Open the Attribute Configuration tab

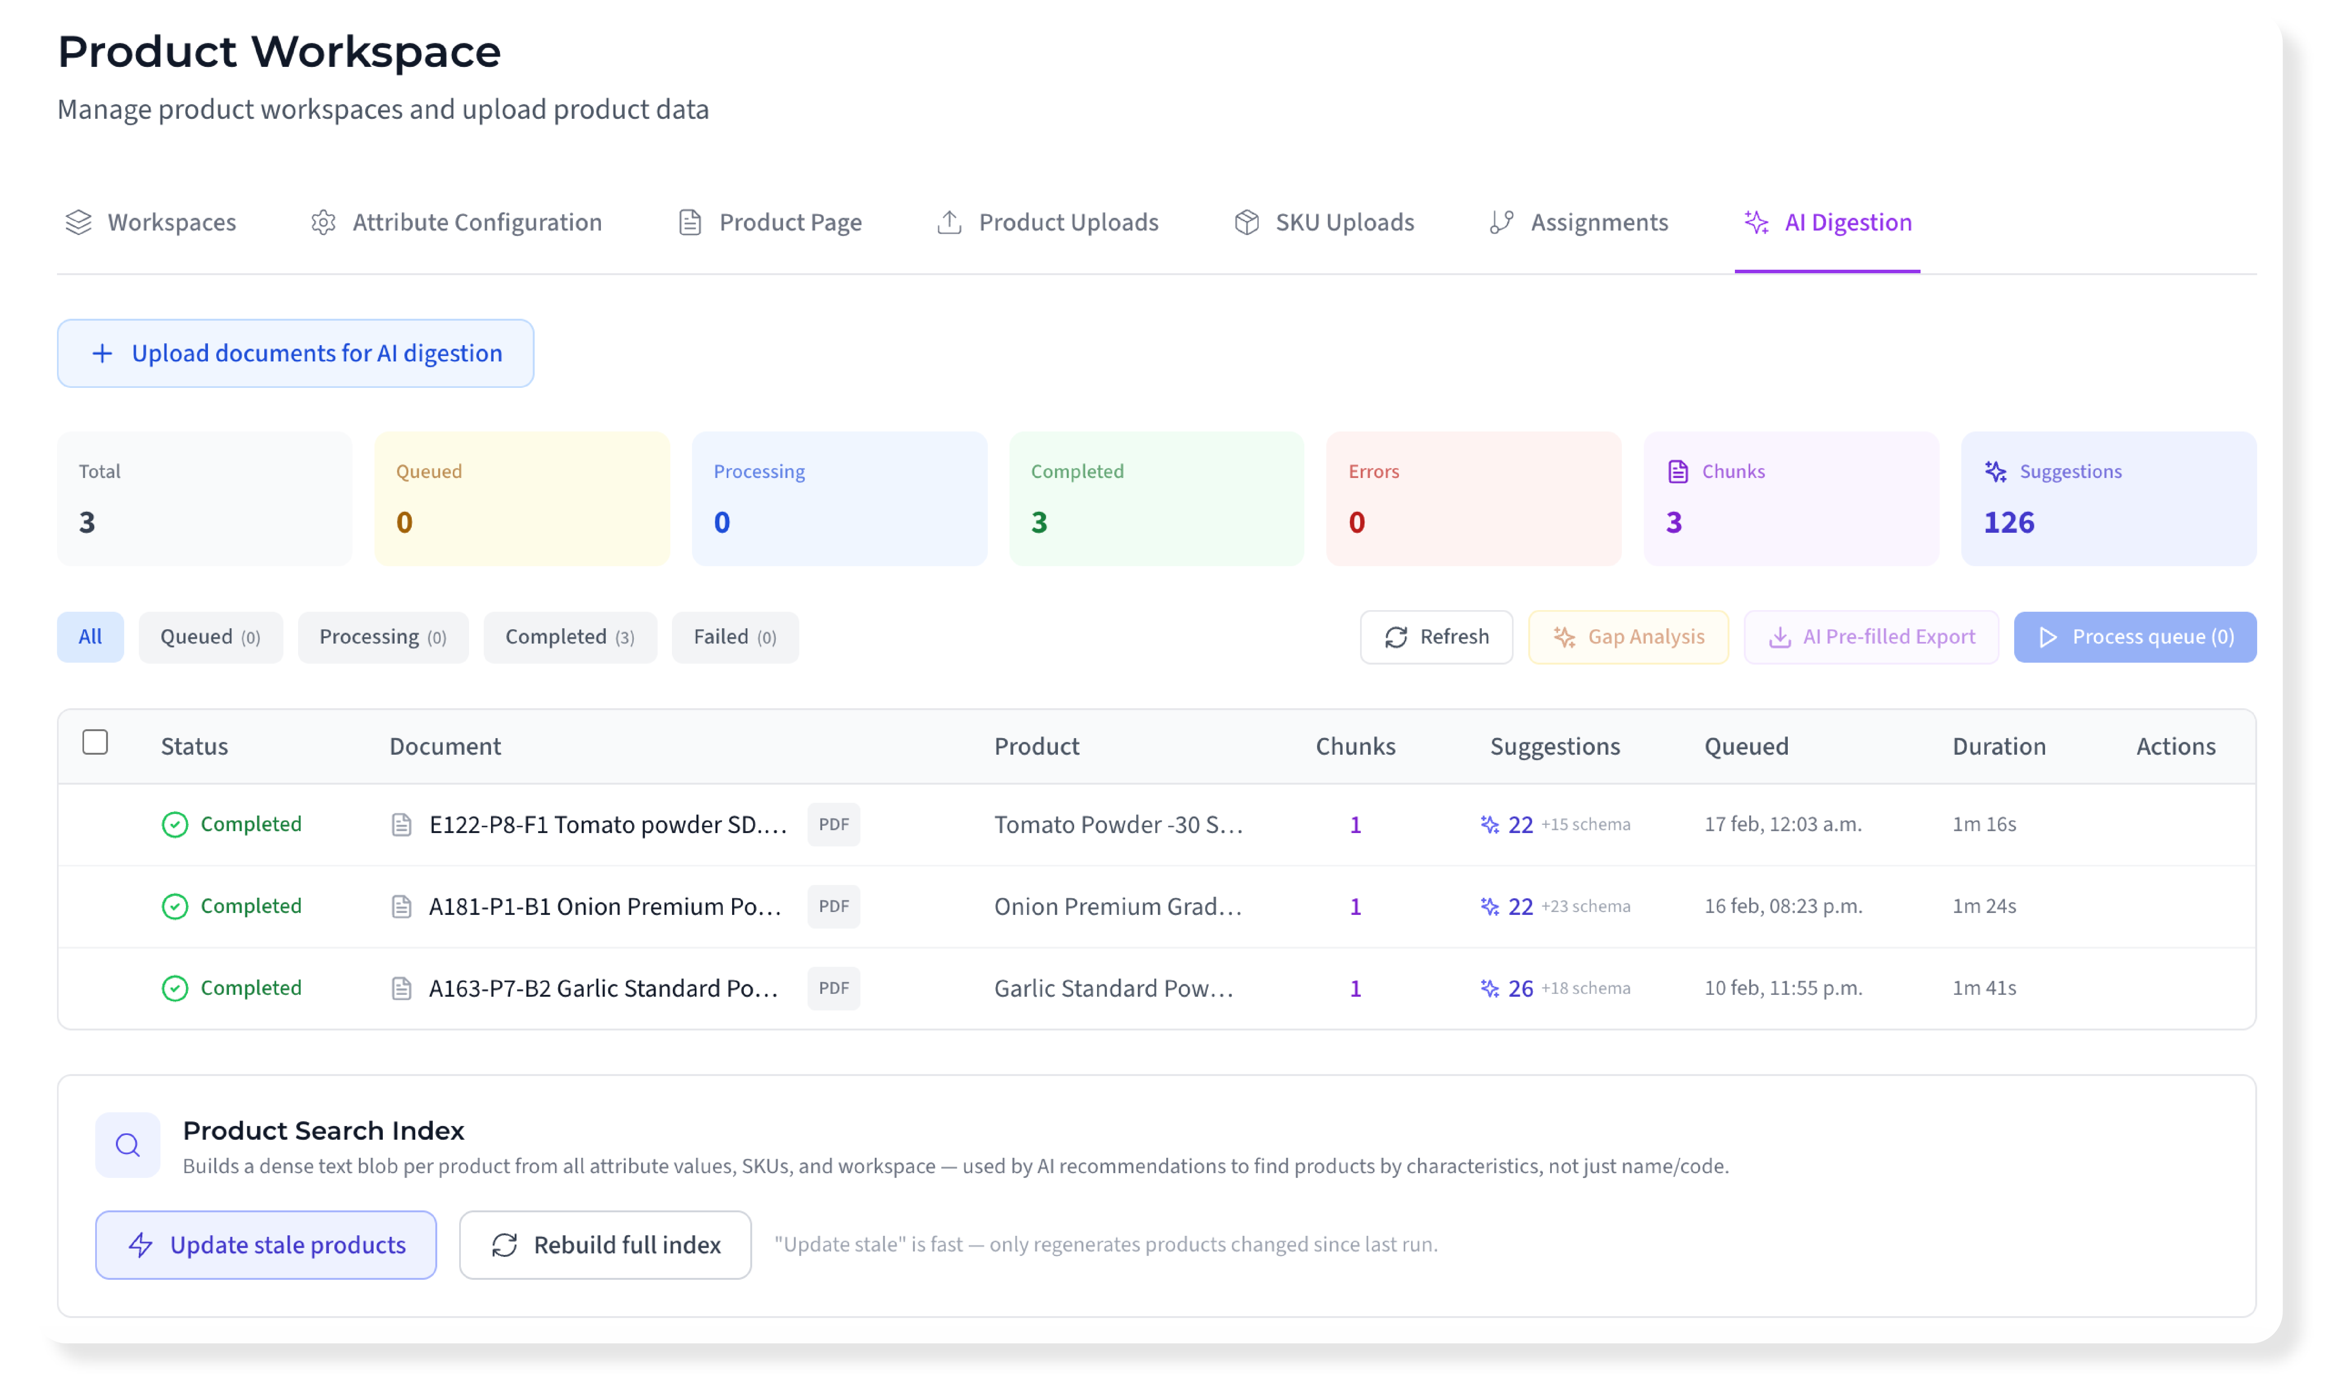point(457,222)
